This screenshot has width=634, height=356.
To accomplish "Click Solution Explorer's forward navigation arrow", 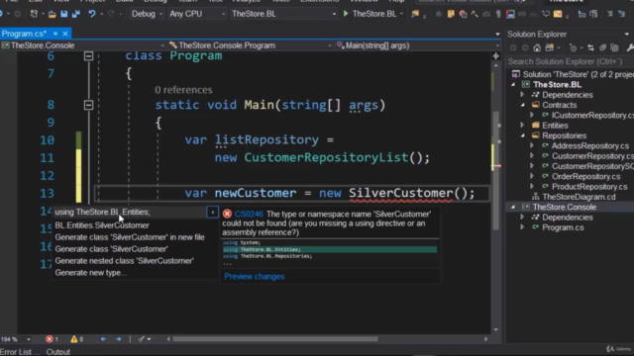I will [x=525, y=48].
